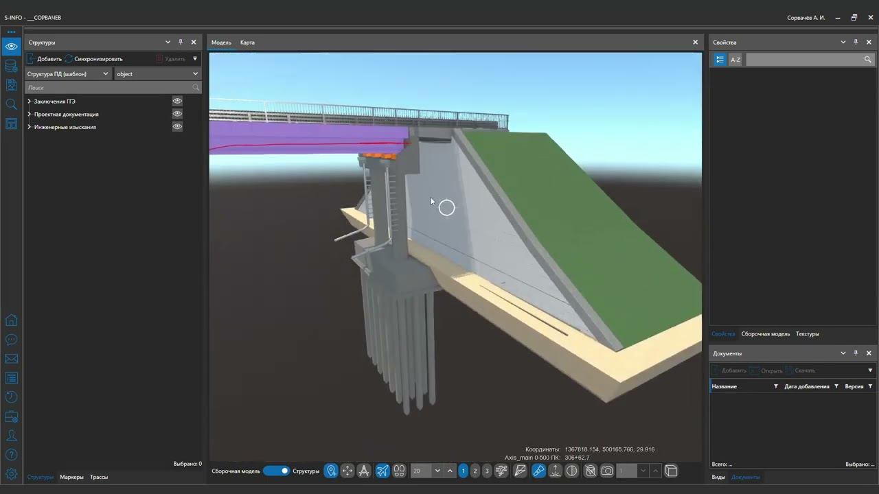
Task: Toggle visibility of Заключения ГГЭ
Action: (x=177, y=101)
